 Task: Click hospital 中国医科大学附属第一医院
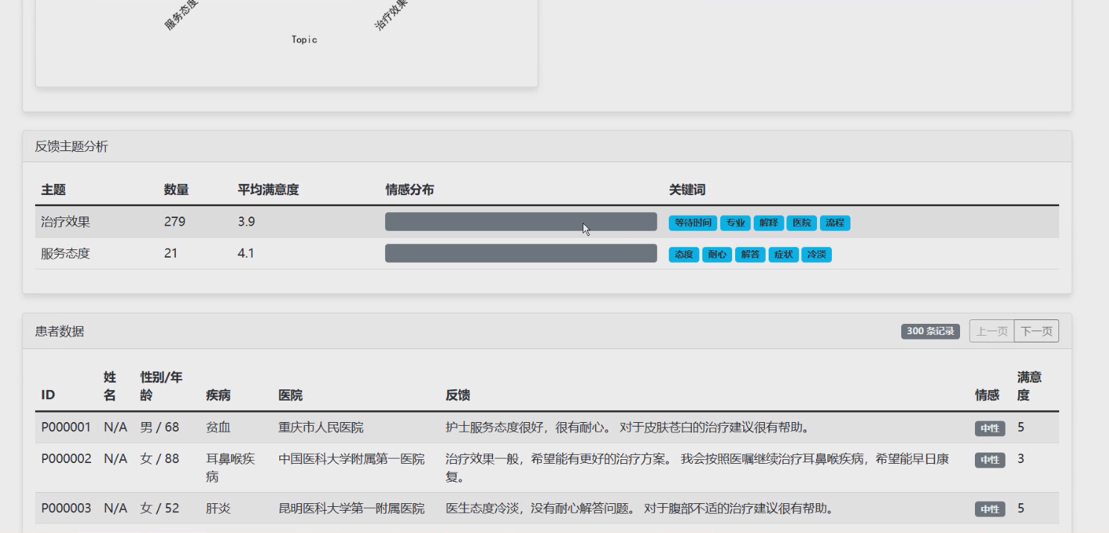[352, 459]
